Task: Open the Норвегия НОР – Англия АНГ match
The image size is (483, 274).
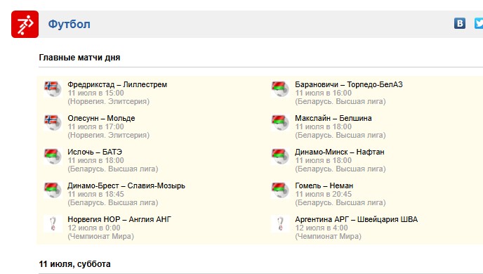Action: point(119,219)
